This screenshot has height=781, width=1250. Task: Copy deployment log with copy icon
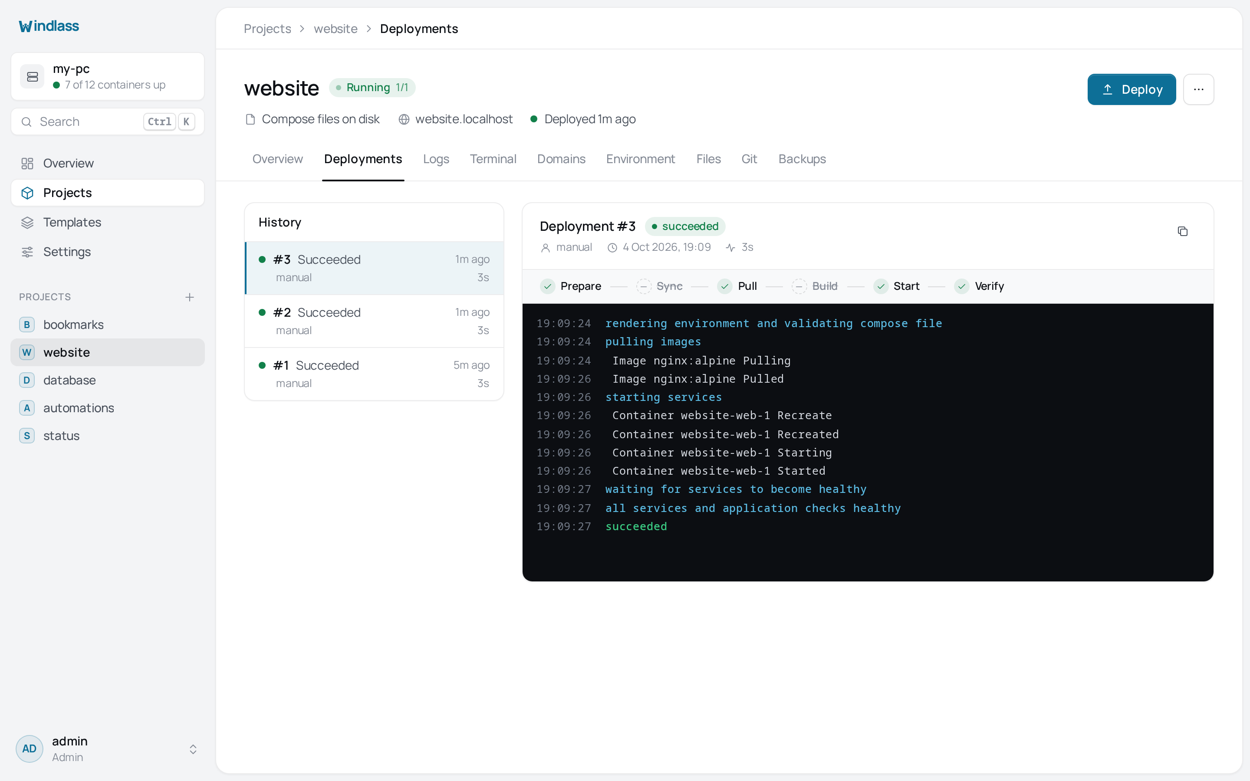pos(1182,231)
